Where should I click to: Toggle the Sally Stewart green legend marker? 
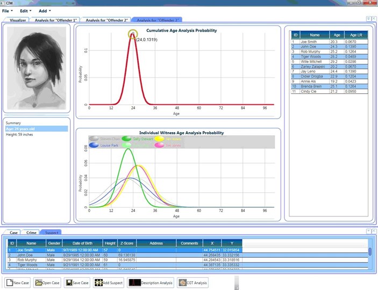click(127, 139)
